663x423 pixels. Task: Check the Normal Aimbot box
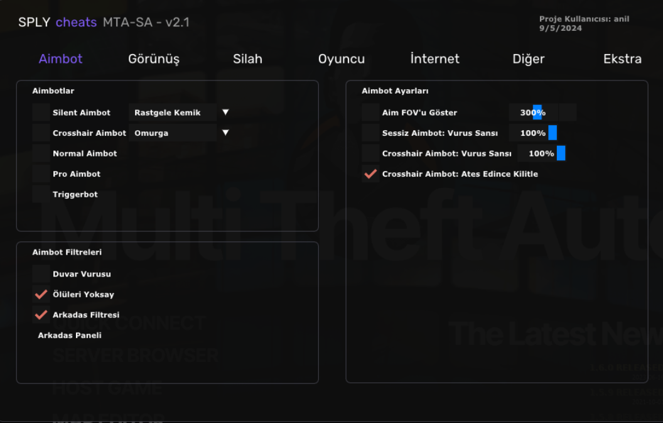pyautogui.click(x=41, y=153)
